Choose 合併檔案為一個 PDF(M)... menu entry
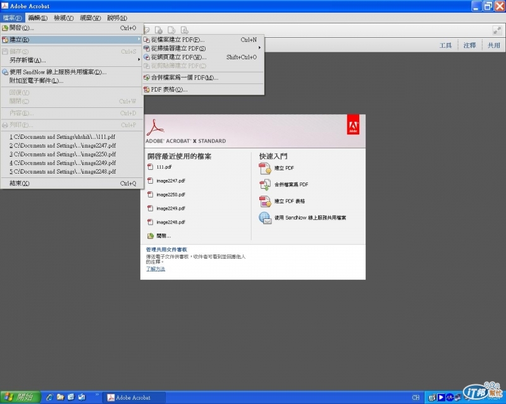The image size is (506, 404). click(203, 78)
